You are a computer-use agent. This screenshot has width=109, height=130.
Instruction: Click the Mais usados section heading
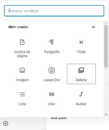(18, 27)
